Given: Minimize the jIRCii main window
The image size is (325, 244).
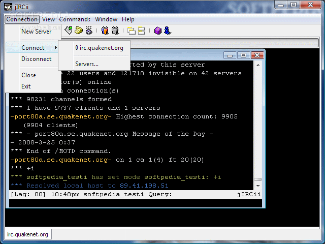Looking at the screenshot, I should pyautogui.click(x=281, y=5).
